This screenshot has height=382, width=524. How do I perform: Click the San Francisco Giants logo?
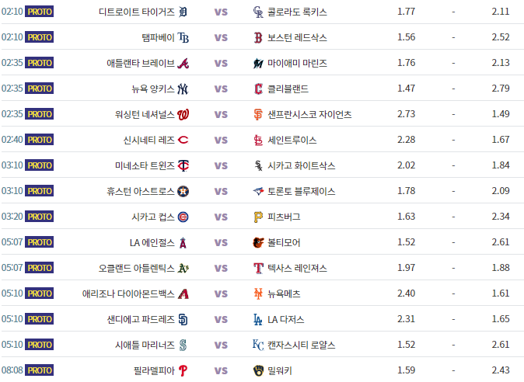[259, 114]
